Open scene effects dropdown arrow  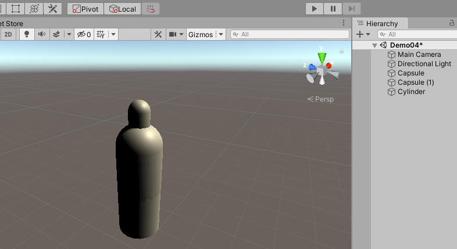pyautogui.click(x=69, y=34)
